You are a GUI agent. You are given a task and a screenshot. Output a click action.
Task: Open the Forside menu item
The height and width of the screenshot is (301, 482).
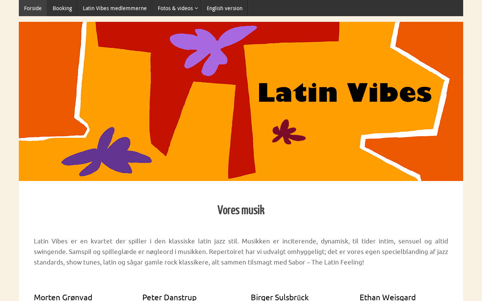[x=33, y=8]
